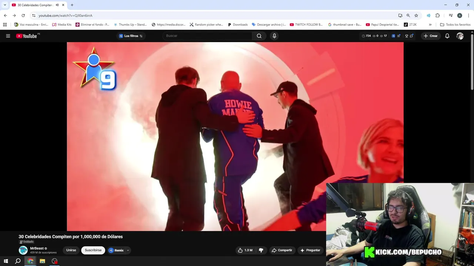Install app icon in address bar
Viewport: 474px width, 266px height.
click(400, 16)
